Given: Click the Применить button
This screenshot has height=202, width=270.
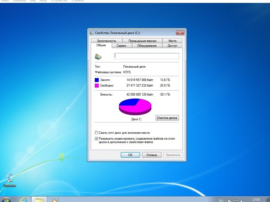Looking at the screenshot, I should click(173, 155).
